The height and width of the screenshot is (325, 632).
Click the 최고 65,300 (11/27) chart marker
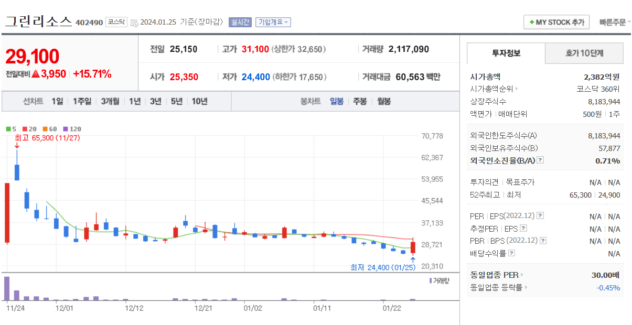pos(48,138)
